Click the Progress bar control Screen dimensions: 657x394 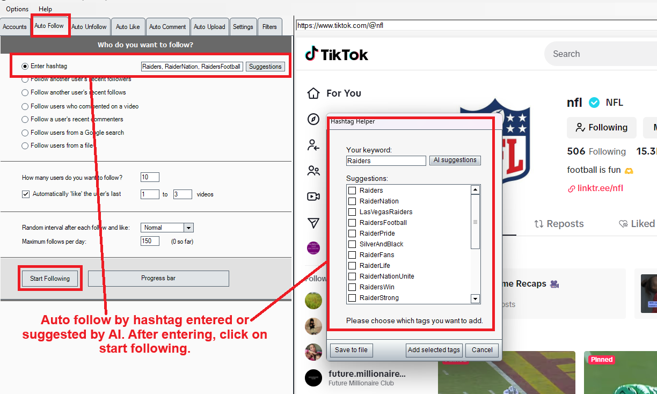(158, 279)
